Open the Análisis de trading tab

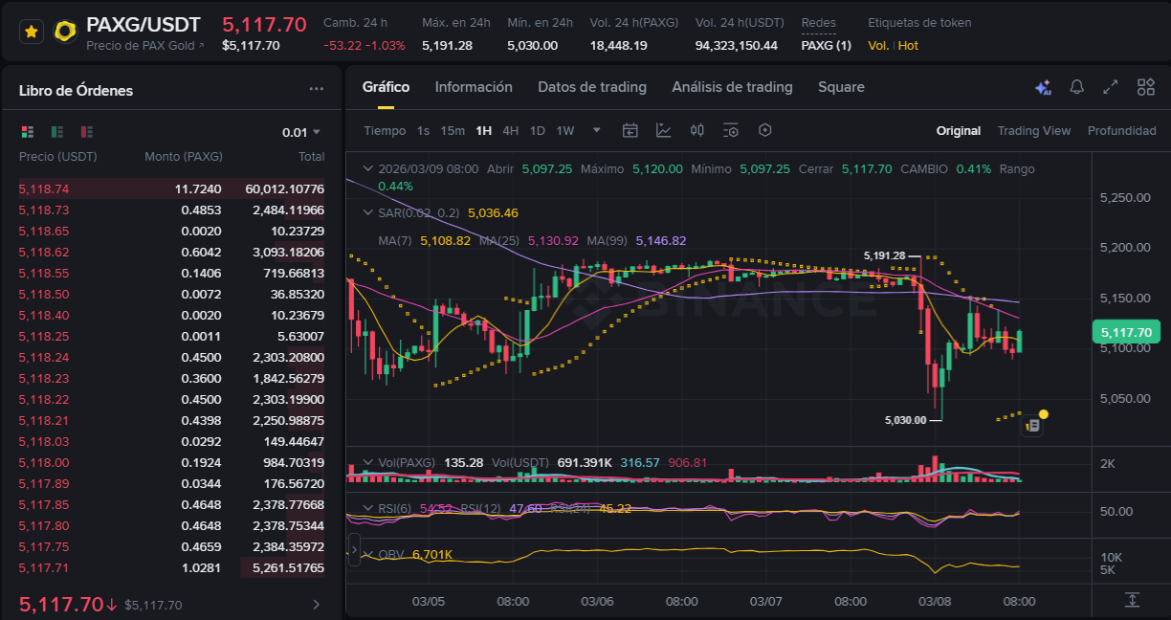coord(732,87)
